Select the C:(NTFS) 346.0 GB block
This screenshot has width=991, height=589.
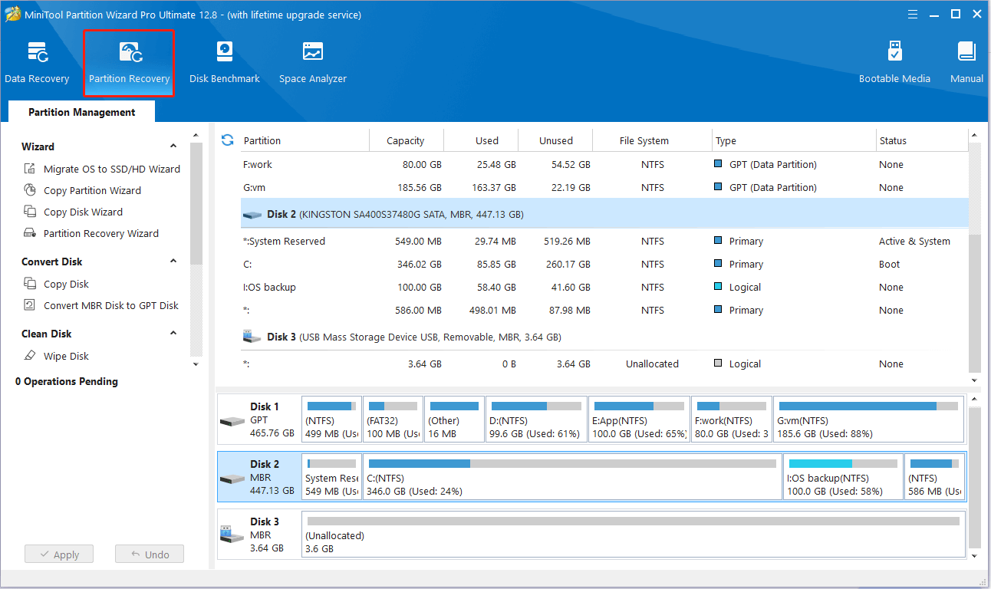point(573,477)
